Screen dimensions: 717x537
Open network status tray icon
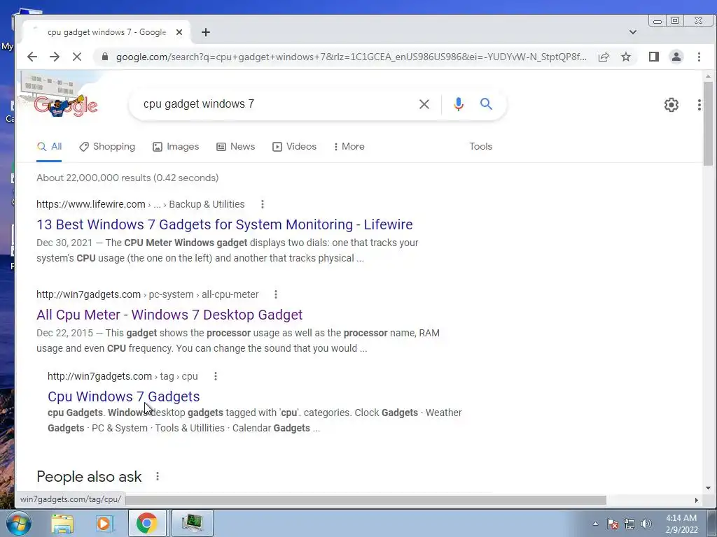629,524
